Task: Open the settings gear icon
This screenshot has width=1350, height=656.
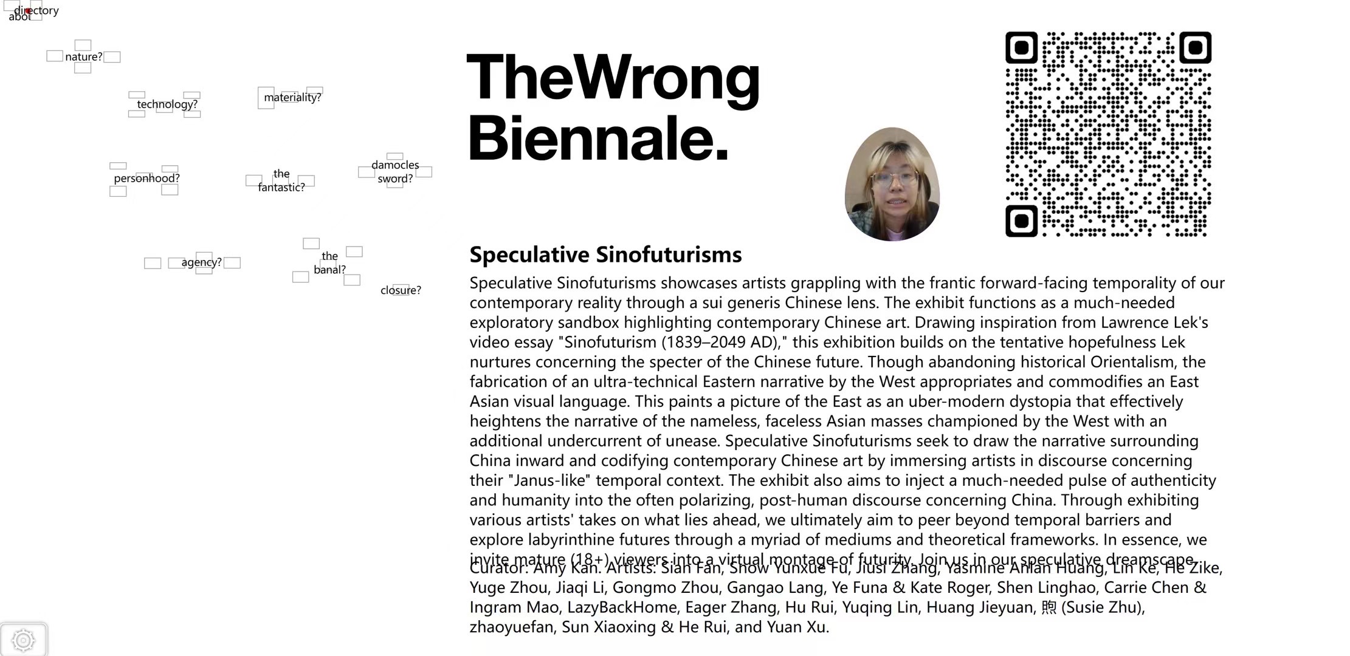Action: coord(23,640)
